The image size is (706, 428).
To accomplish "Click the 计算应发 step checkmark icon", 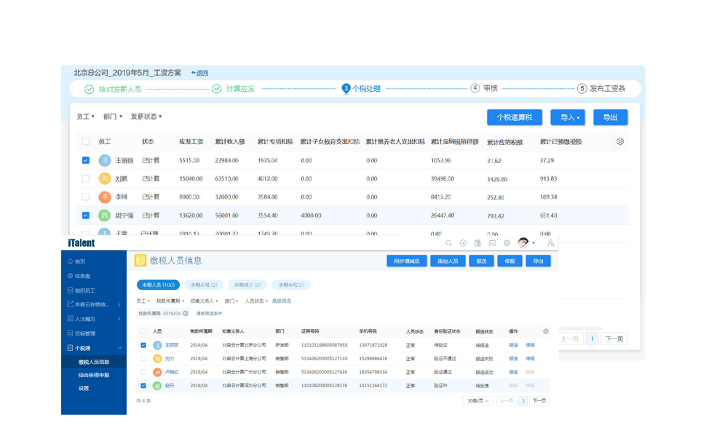I will click(217, 89).
